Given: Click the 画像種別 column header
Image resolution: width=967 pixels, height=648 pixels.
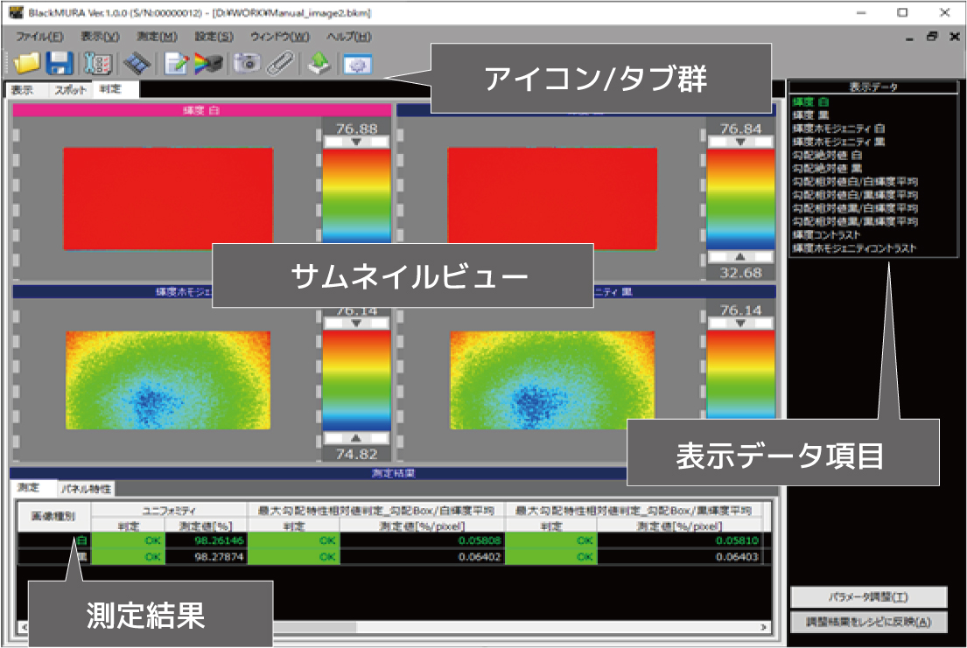Looking at the screenshot, I should (54, 517).
